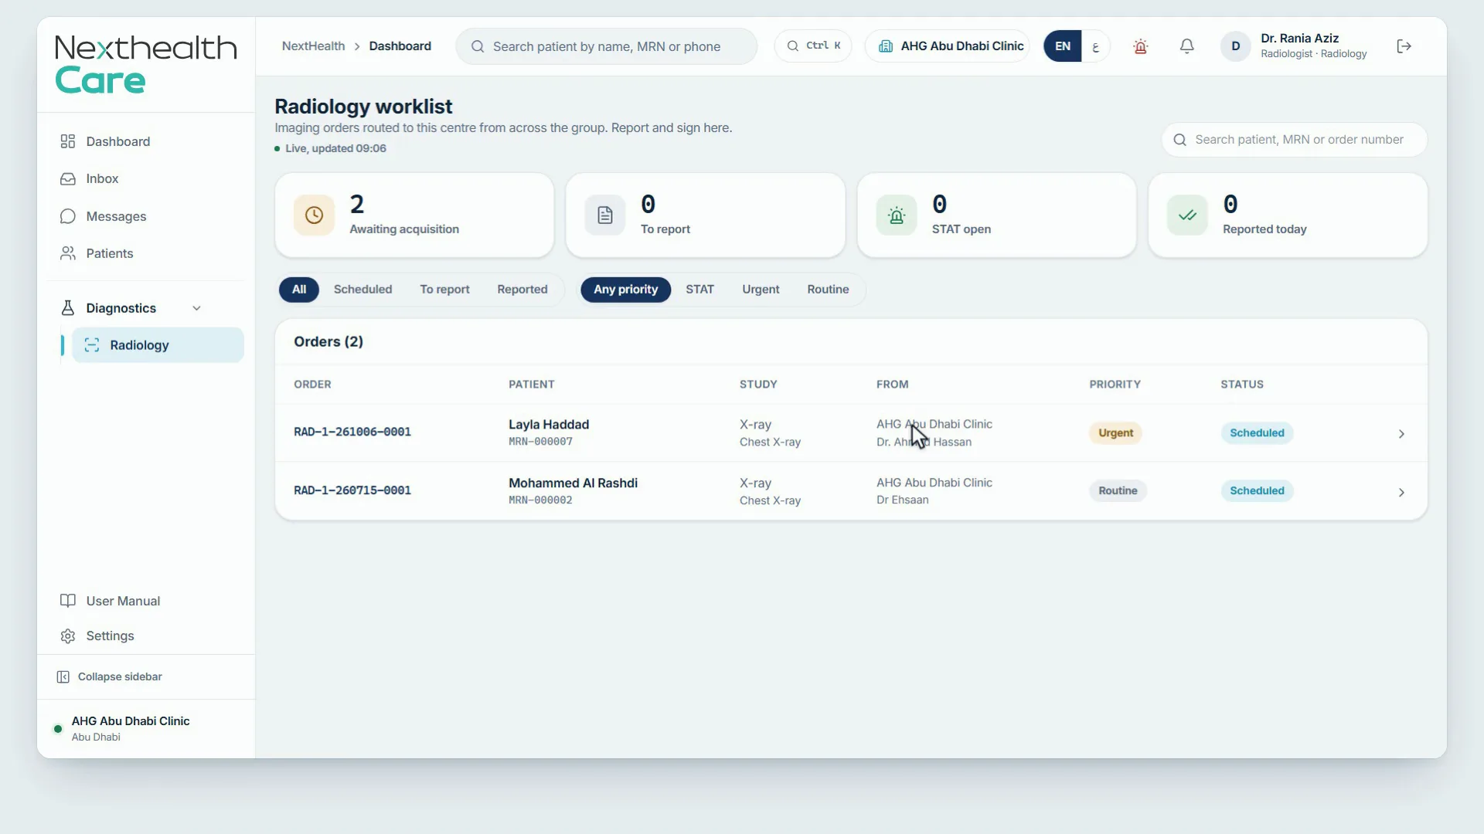Filter by Urgent priority

[761, 290]
